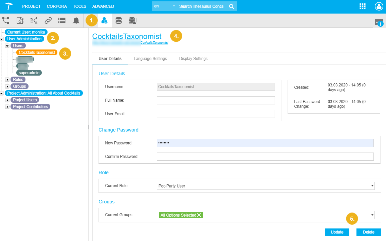Viewport: 386px width, 241px height.
Task: Select the Project Contributors label
Action: (31, 107)
